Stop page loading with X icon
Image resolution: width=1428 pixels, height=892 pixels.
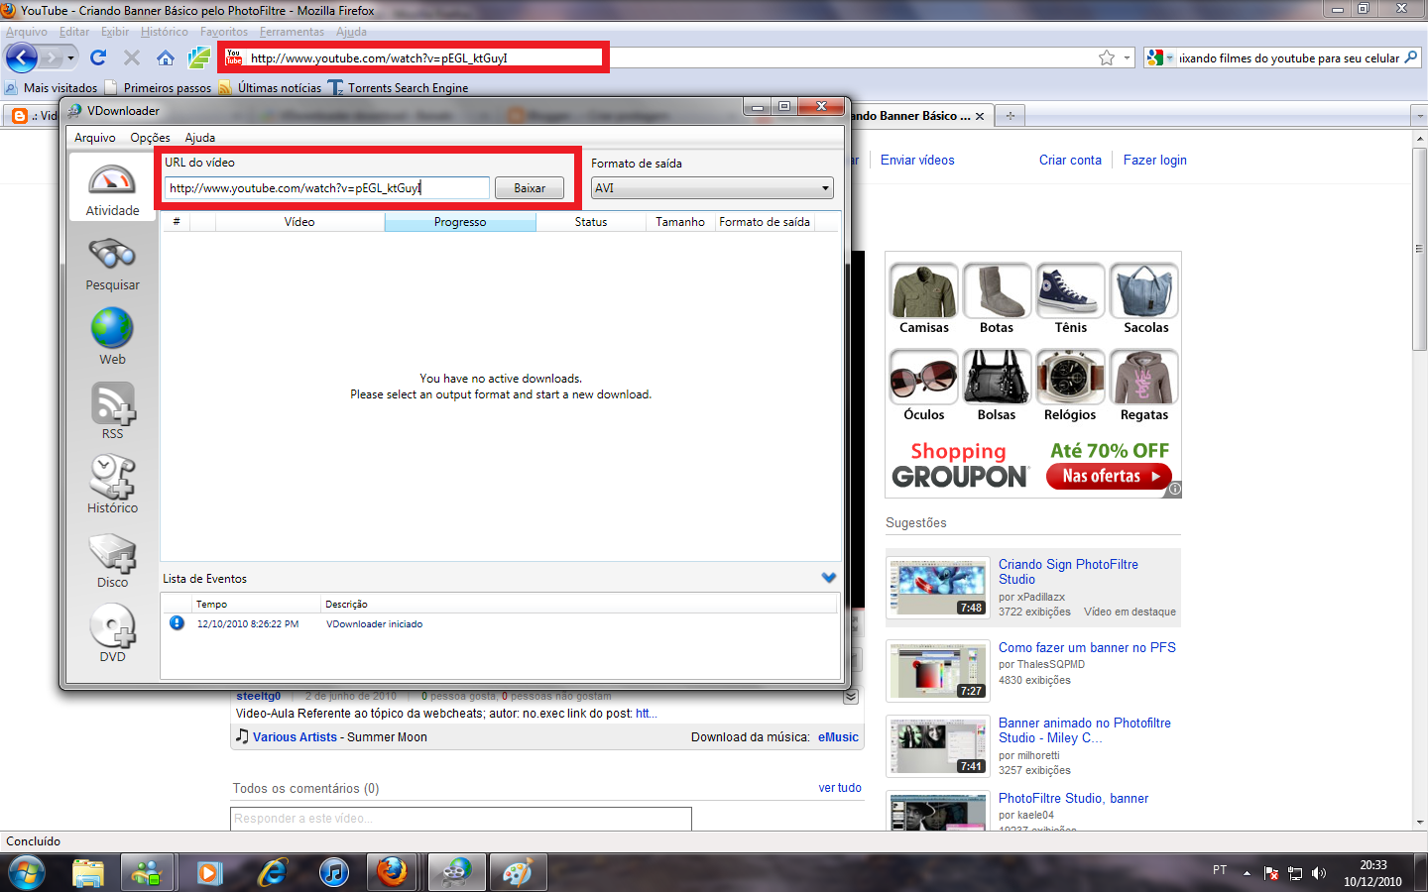131,57
